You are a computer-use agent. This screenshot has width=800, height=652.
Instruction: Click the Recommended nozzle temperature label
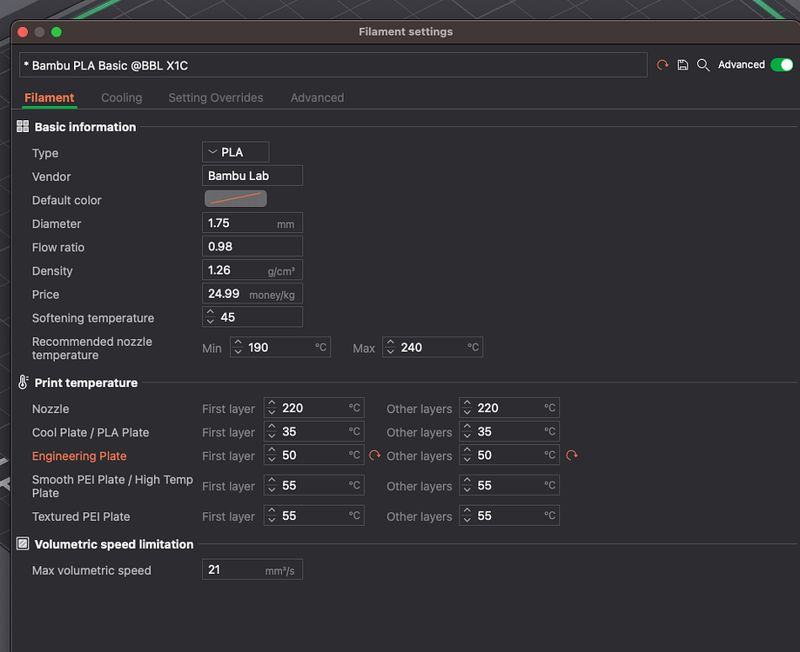click(91, 349)
